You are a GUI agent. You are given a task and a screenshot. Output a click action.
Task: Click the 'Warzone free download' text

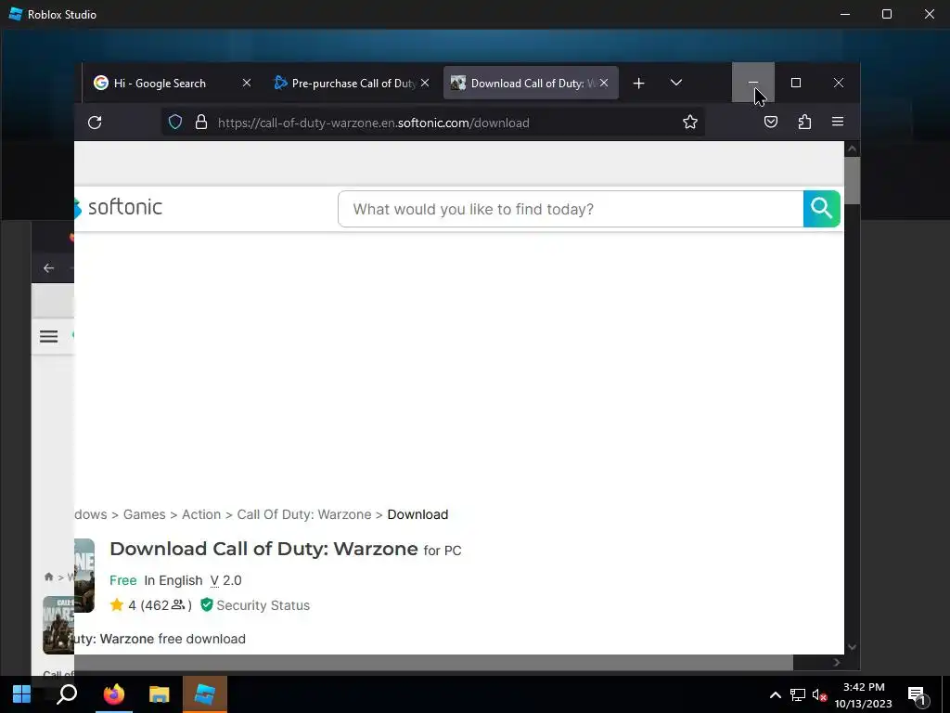click(173, 639)
